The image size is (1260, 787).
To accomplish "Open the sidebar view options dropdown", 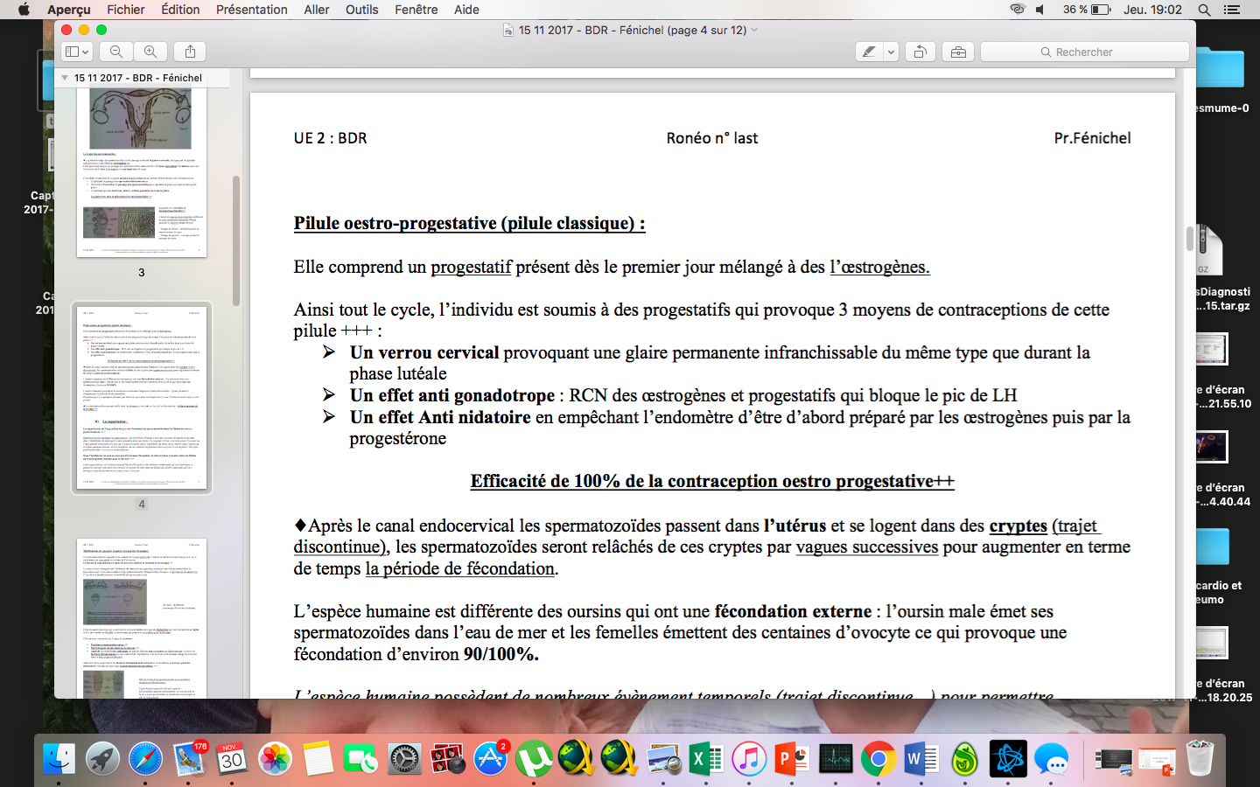I will [x=77, y=52].
